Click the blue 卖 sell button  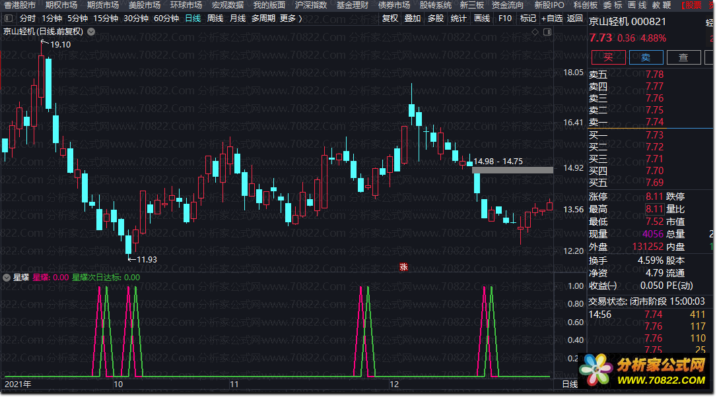646,57
